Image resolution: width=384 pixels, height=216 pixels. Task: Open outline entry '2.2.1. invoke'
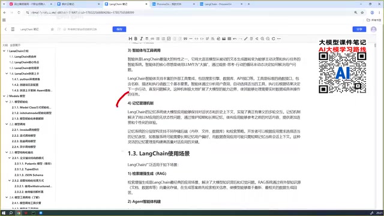point(25,130)
